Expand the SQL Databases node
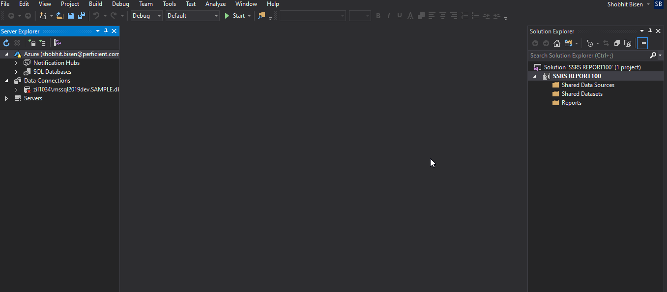 pyautogui.click(x=16, y=72)
